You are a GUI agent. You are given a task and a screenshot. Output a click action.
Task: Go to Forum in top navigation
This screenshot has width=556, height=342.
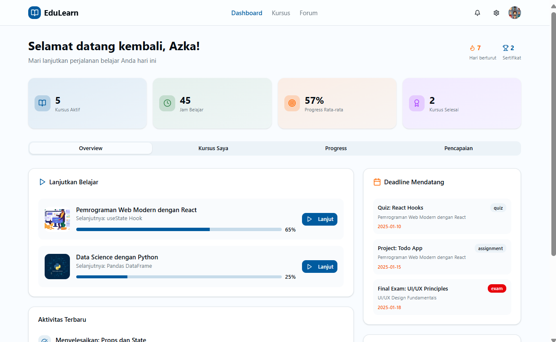tap(308, 13)
